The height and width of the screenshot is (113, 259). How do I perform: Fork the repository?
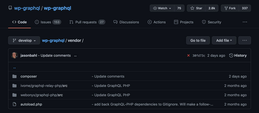click(230, 8)
